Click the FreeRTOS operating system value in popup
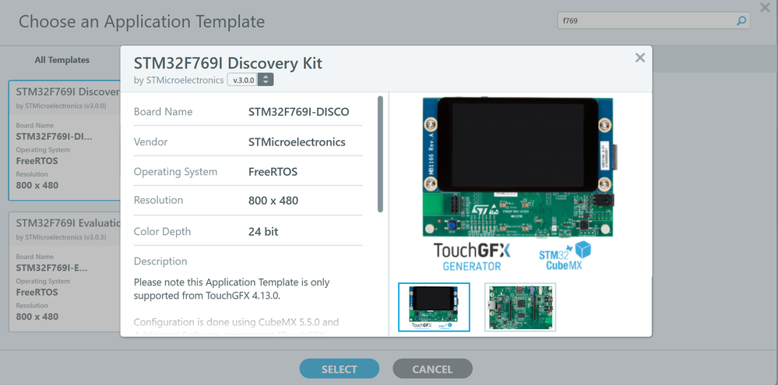 (x=273, y=172)
